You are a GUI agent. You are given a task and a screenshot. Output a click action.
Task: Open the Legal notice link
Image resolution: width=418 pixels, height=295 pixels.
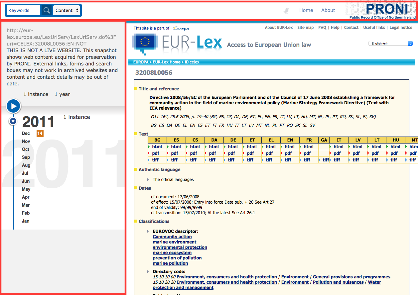[x=401, y=28]
